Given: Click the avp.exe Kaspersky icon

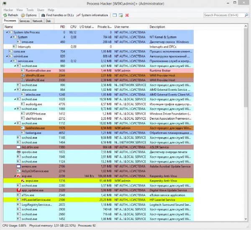Looking at the screenshot, I should [x=19, y=176].
